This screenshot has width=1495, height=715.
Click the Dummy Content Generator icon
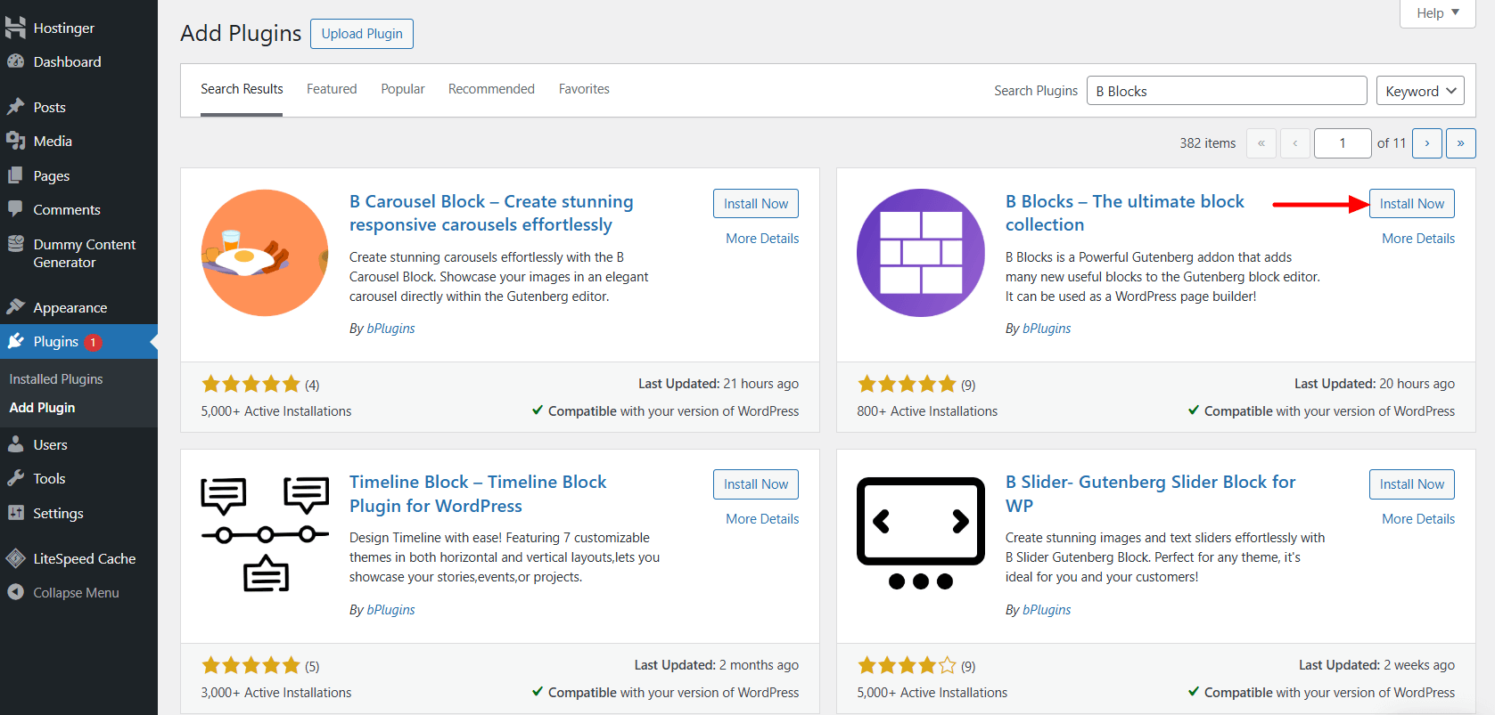tap(15, 244)
